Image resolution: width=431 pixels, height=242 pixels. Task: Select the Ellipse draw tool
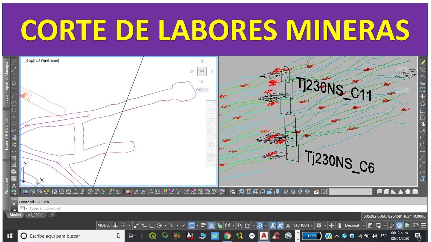pyautogui.click(x=14, y=124)
